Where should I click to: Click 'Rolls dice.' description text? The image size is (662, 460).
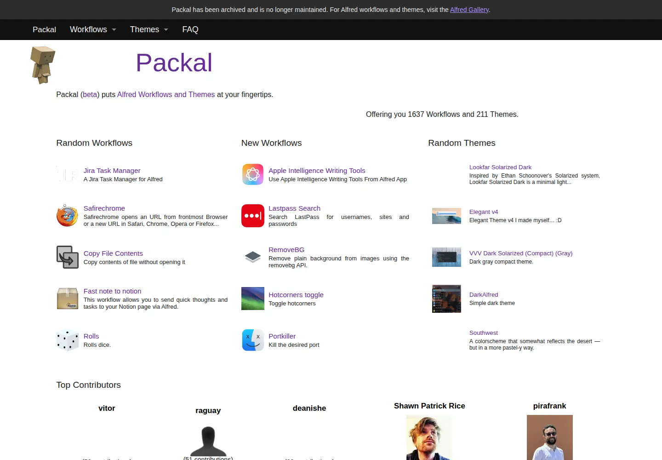point(97,345)
